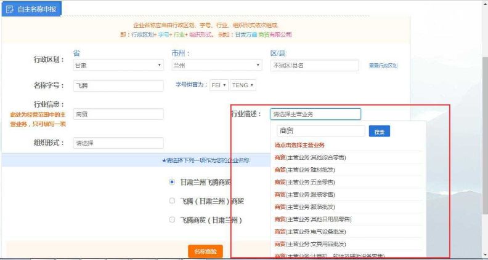Choose 商贸(主营业务:电气设备批发)
This screenshot has height=260, width=488.
311,232
